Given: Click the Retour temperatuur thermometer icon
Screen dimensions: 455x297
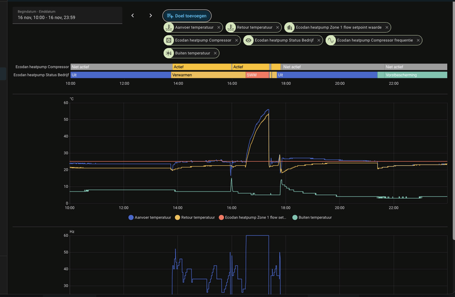Looking at the screenshot, I should click(x=230, y=27).
